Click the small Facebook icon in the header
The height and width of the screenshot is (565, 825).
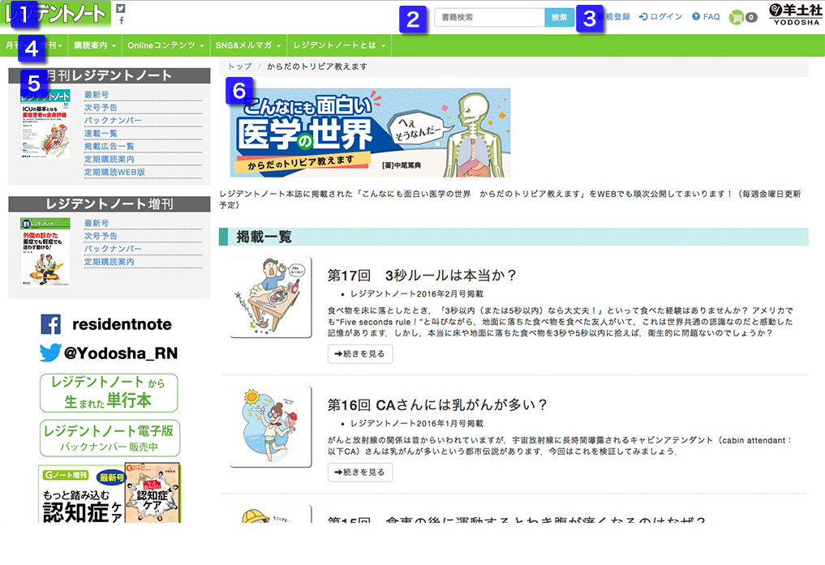point(121,20)
